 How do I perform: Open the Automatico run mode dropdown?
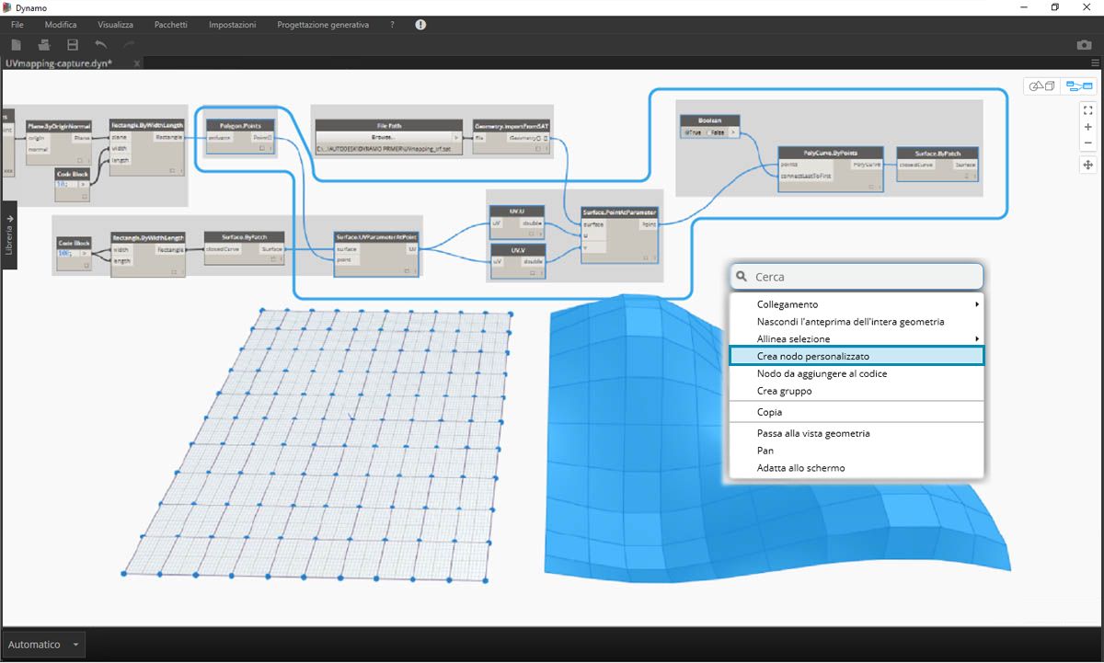(x=44, y=645)
